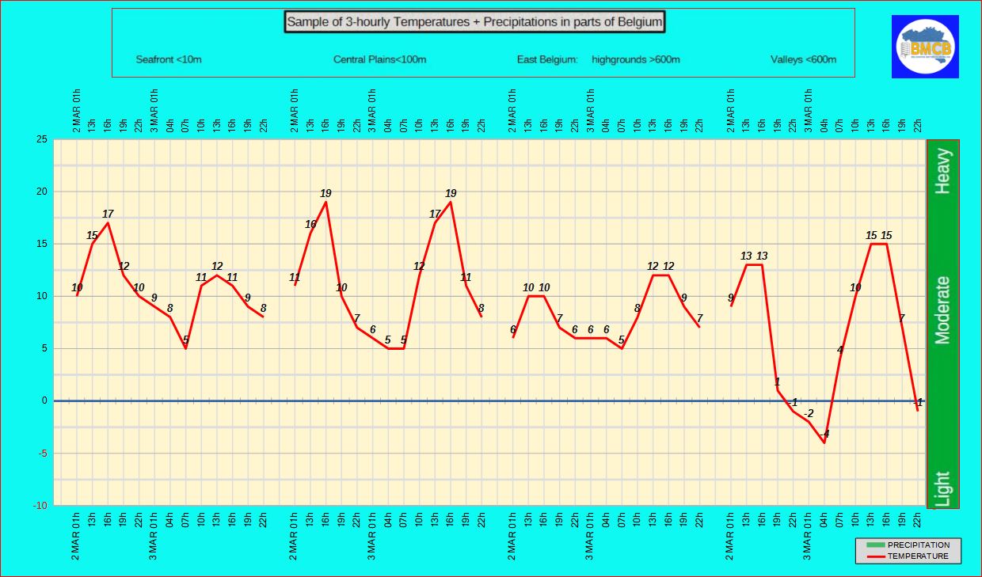Select the TEMPERATURE legend label
The width and height of the screenshot is (982, 577).
coord(917,556)
